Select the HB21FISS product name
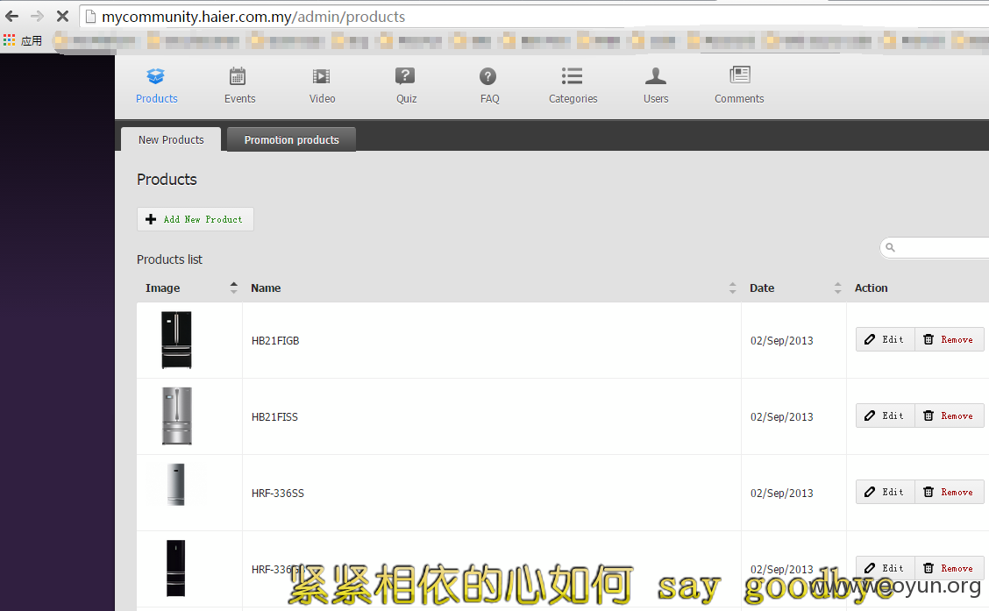Screen dimensions: 989x611 [274, 416]
